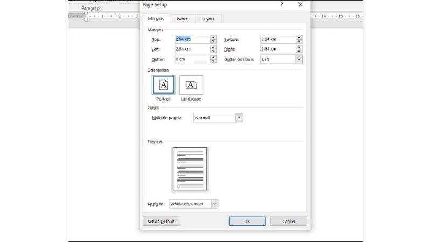Click the Cancel button

[289, 222]
